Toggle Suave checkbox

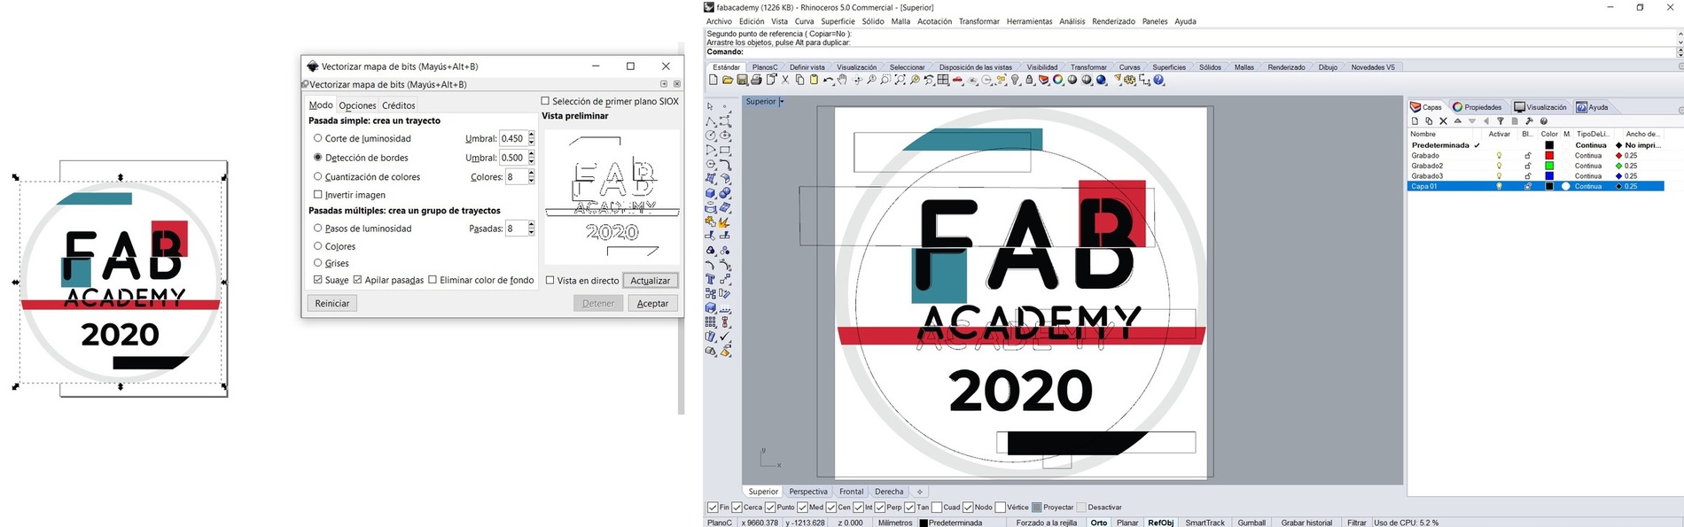point(317,279)
